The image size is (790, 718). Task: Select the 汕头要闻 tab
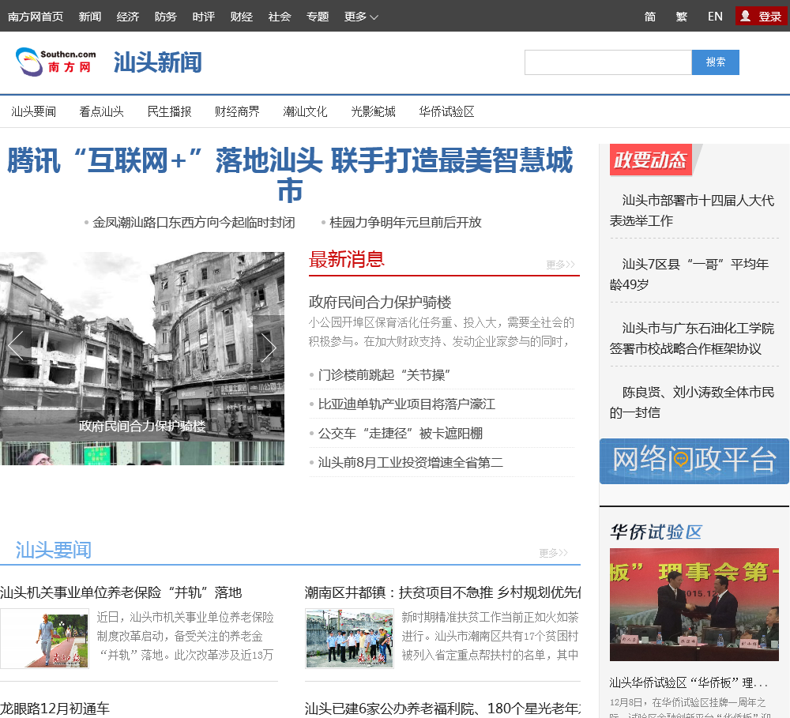[34, 111]
